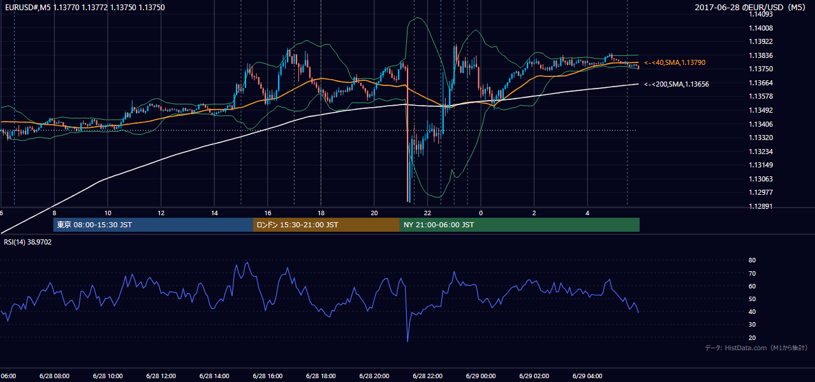Viewport: 815px width, 382px height.
Task: Click the 6/28 10:00 time axis label
Action: (107, 376)
